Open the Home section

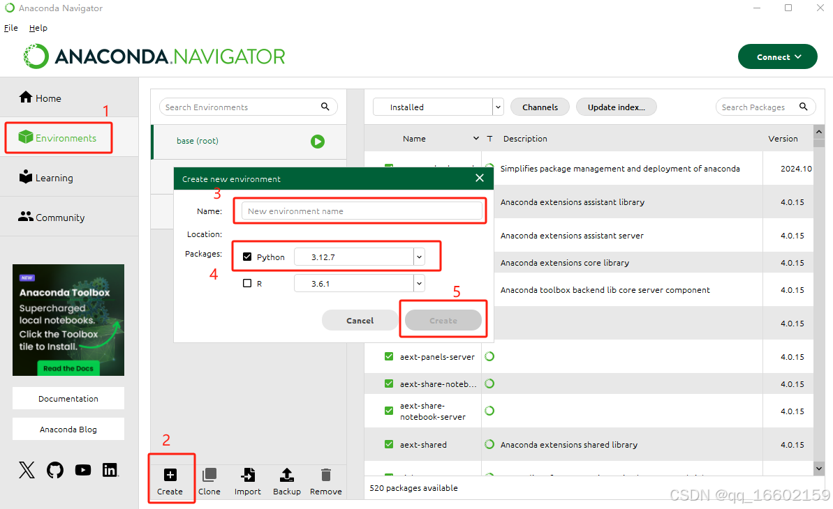pyautogui.click(x=40, y=98)
